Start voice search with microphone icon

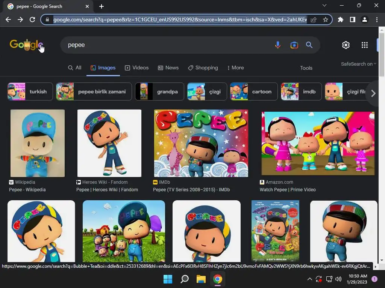pyautogui.click(x=278, y=45)
